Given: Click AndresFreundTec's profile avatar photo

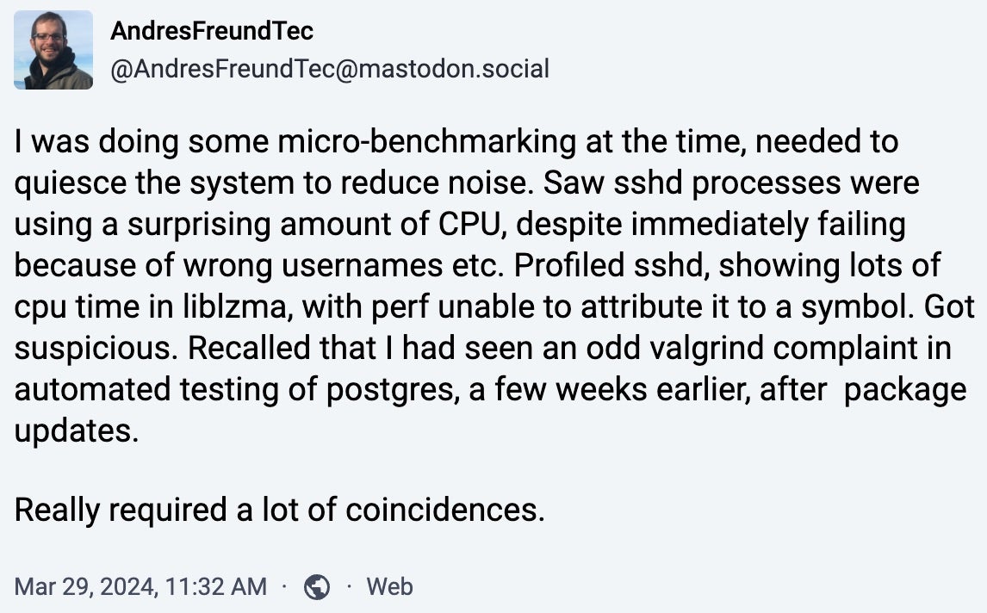Looking at the screenshot, I should click(53, 50).
